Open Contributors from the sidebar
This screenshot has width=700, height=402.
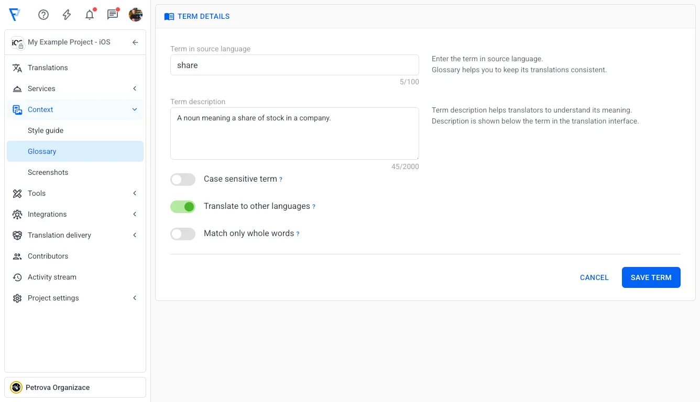47,256
